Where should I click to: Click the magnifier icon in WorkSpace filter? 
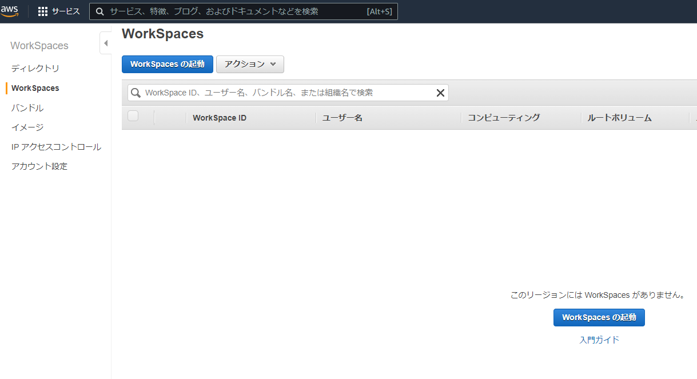[136, 93]
